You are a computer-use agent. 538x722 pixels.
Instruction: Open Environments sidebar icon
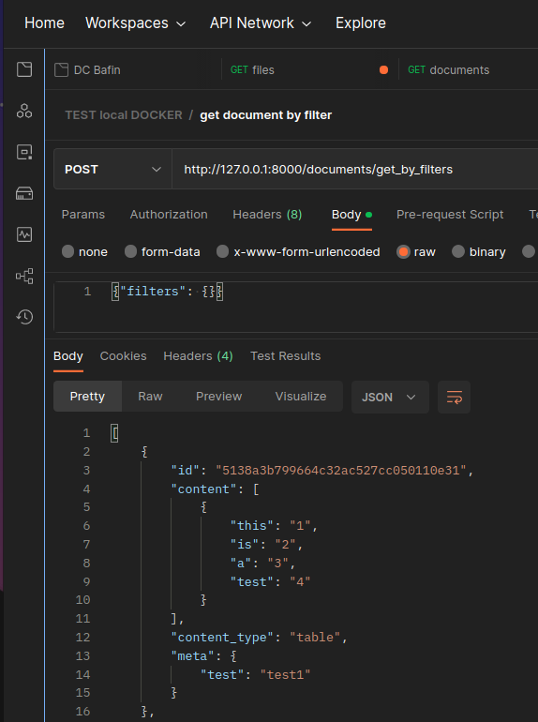tap(24, 152)
